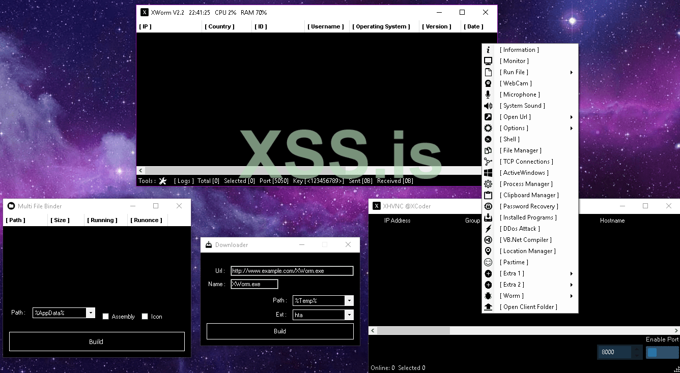Expand the Ext dropdown showing hta
680x373 pixels.
coord(349,315)
